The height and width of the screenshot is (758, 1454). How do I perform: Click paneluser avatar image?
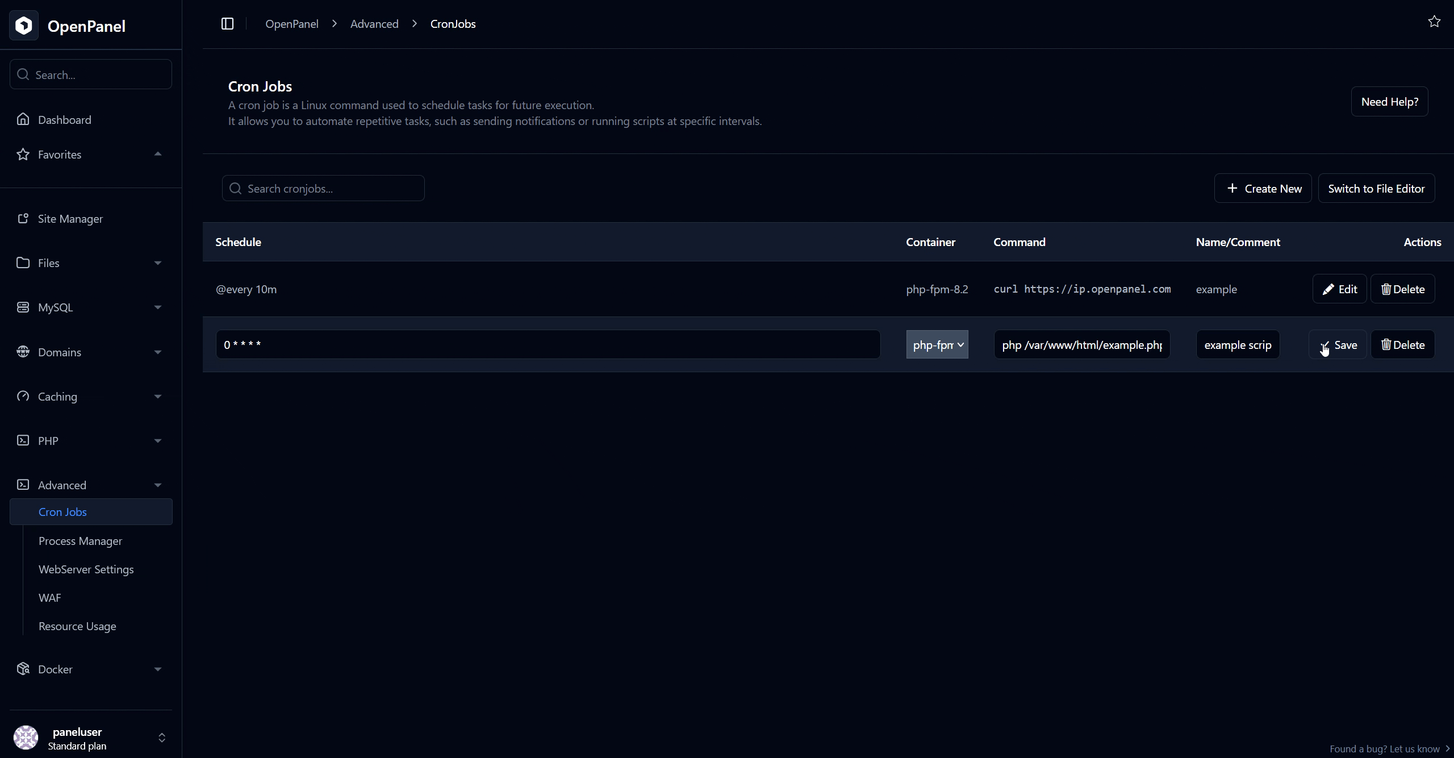[26, 738]
